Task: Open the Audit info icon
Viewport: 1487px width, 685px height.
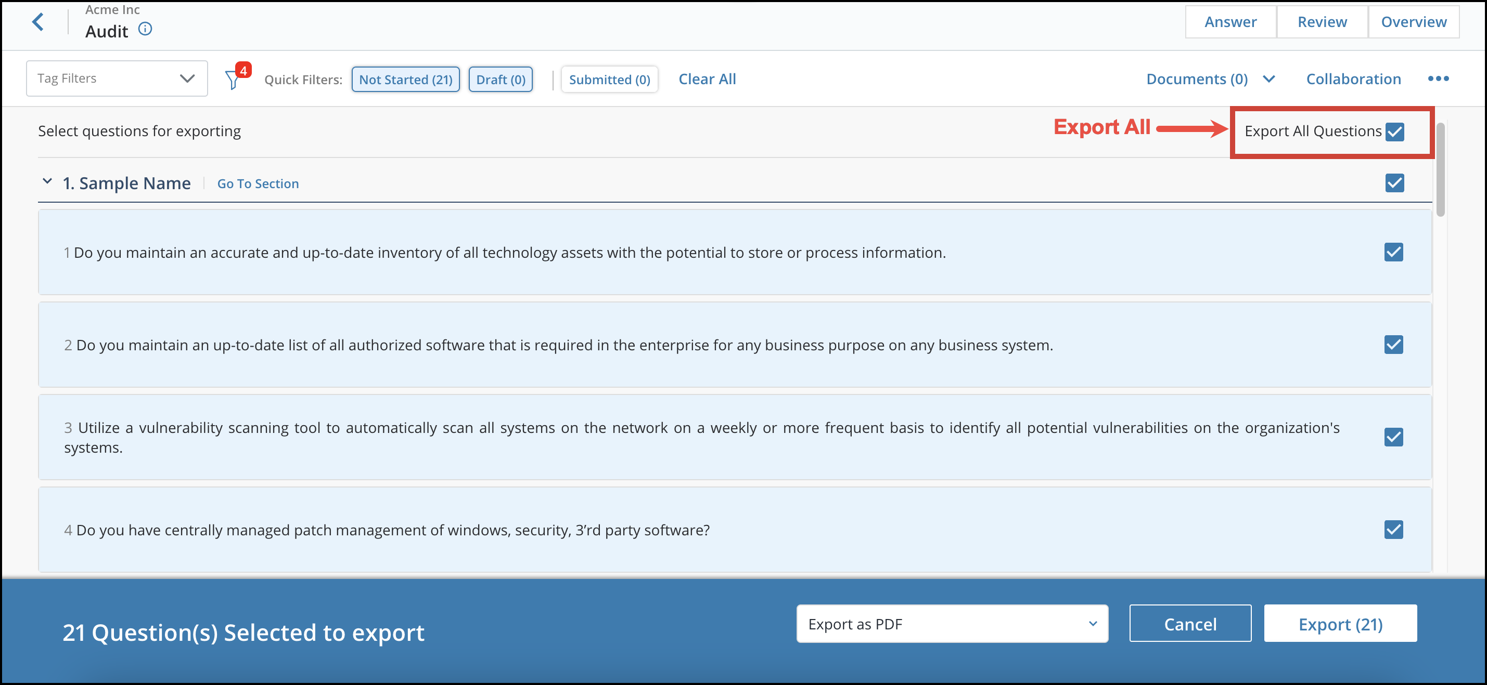Action: (x=145, y=29)
